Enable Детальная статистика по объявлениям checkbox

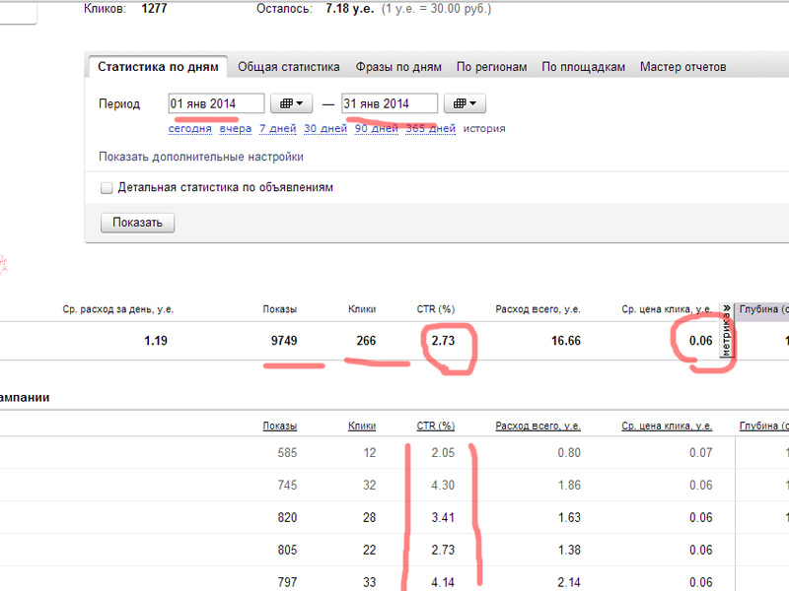pyautogui.click(x=107, y=188)
